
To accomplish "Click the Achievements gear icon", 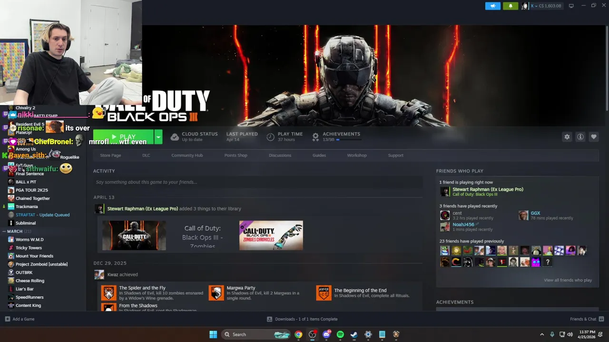I will pos(315,137).
